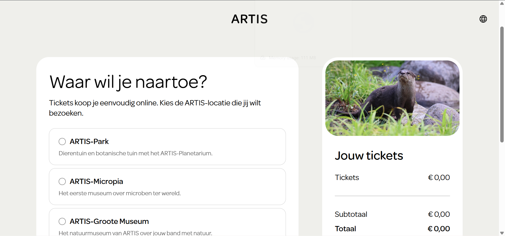Click the scrollbar up arrow
Image resolution: width=505 pixels, height=236 pixels.
pyautogui.click(x=502, y=3)
